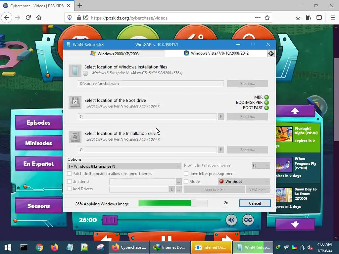Click the Windows installation files source icon
This screenshot has height=254, width=339.
(x=75, y=71)
